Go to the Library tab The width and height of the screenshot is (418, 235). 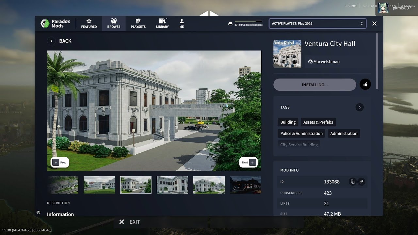162,23
